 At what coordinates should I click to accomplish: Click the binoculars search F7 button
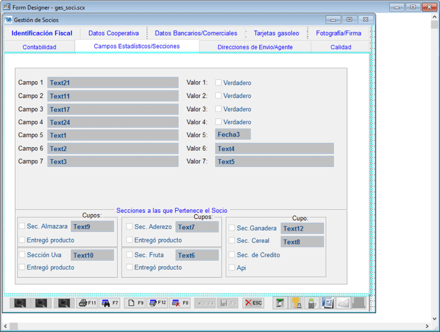[110, 303]
